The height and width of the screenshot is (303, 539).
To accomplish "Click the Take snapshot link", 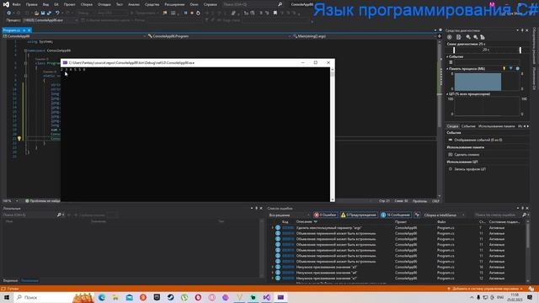I will pos(467,155).
